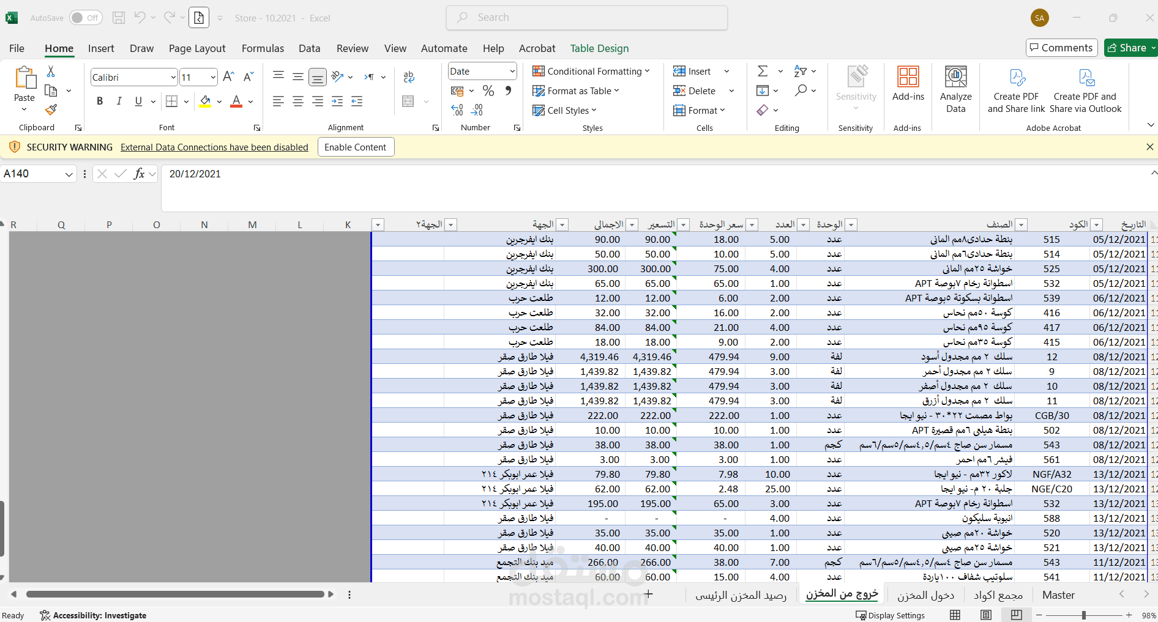The image size is (1158, 622).
Task: Click the Search box in title bar
Action: tap(587, 18)
